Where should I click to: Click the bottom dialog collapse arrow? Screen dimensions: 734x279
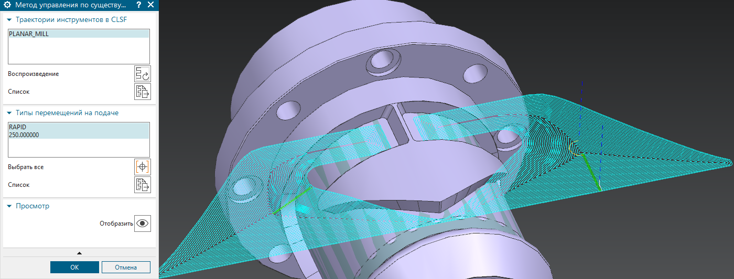pyautogui.click(x=79, y=253)
